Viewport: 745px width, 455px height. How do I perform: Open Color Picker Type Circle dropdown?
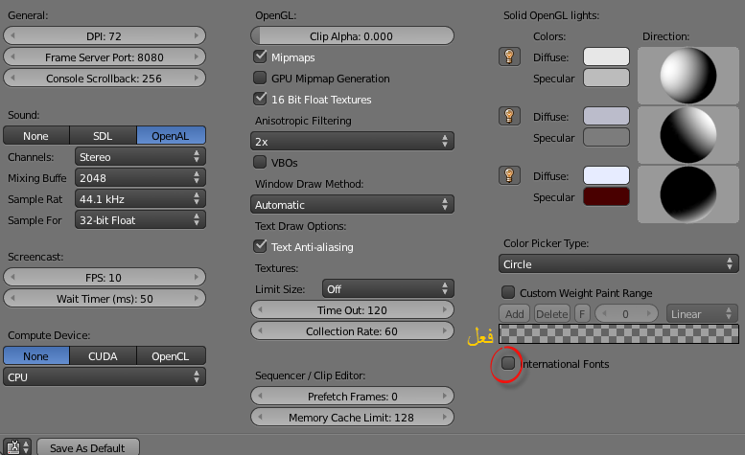click(618, 263)
